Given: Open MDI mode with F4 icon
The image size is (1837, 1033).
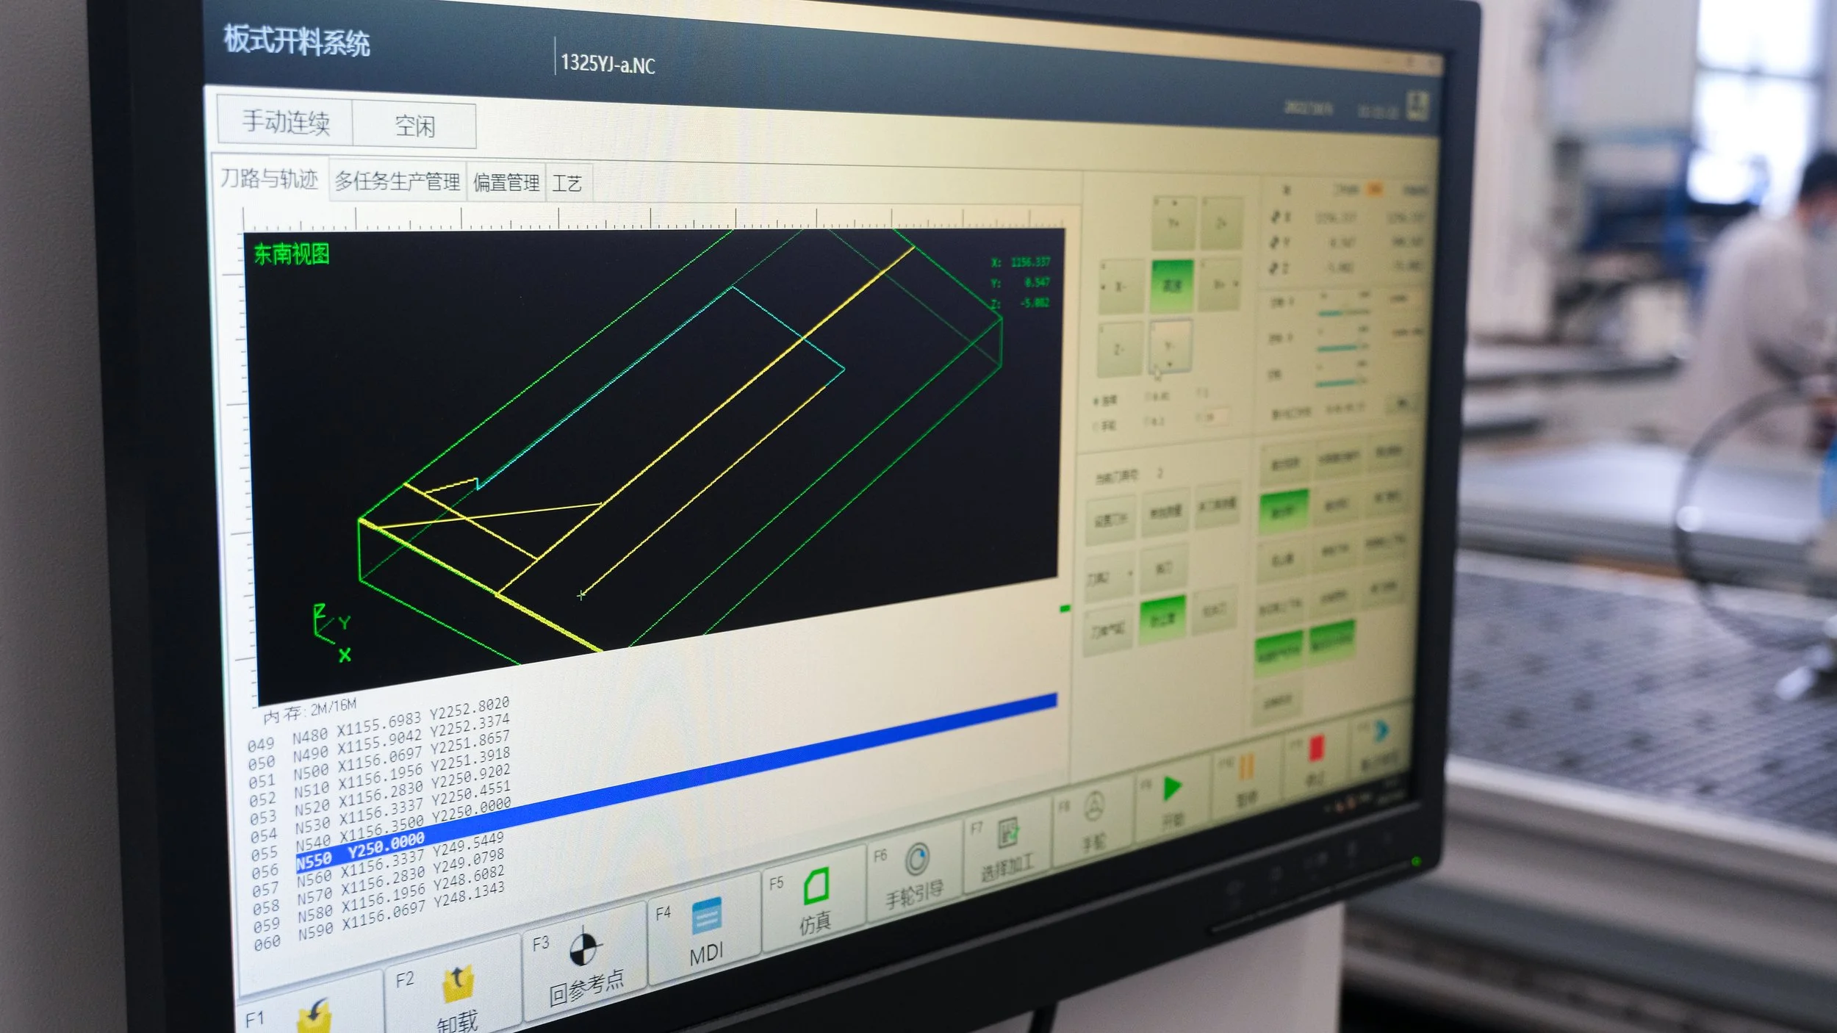Looking at the screenshot, I should pyautogui.click(x=706, y=916).
